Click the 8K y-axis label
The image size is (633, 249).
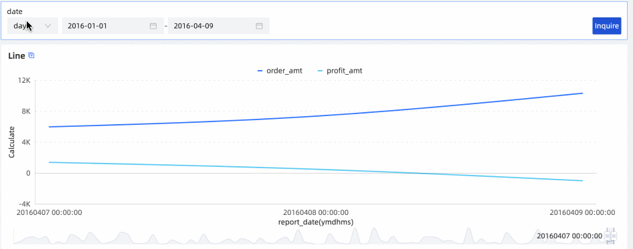tap(27, 111)
